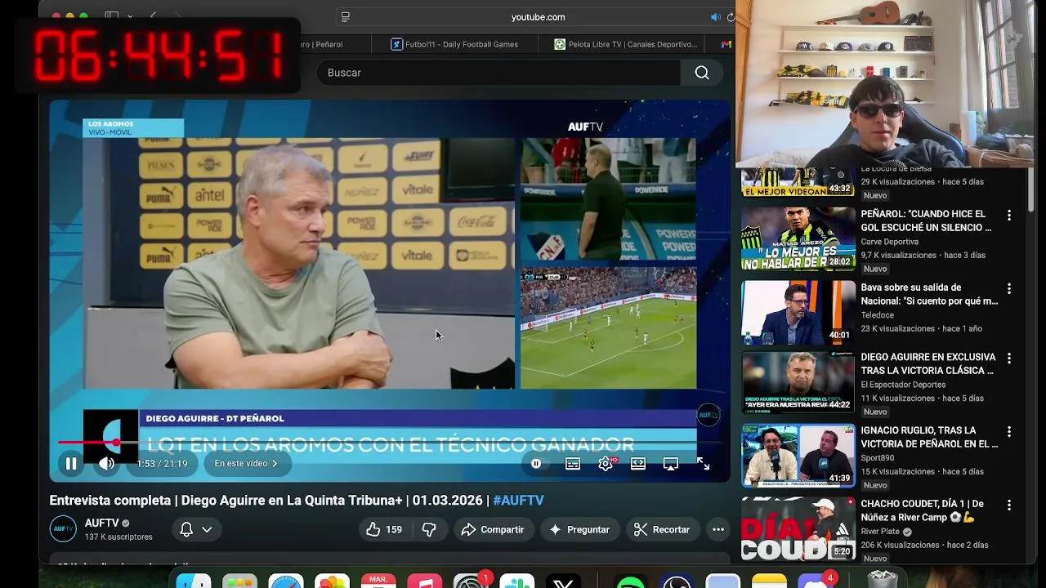Pause the video playback
The width and height of the screenshot is (1046, 588).
(71, 464)
